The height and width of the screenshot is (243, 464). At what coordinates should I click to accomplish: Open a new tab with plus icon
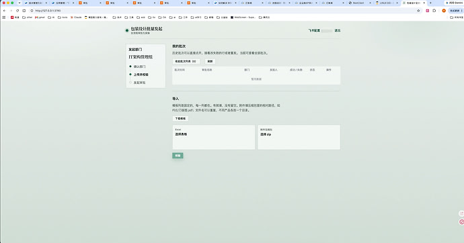430,3
